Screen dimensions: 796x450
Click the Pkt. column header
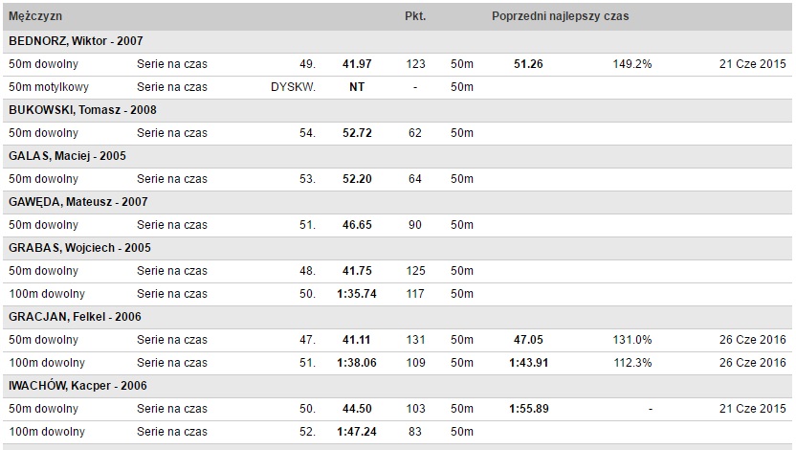(x=415, y=16)
